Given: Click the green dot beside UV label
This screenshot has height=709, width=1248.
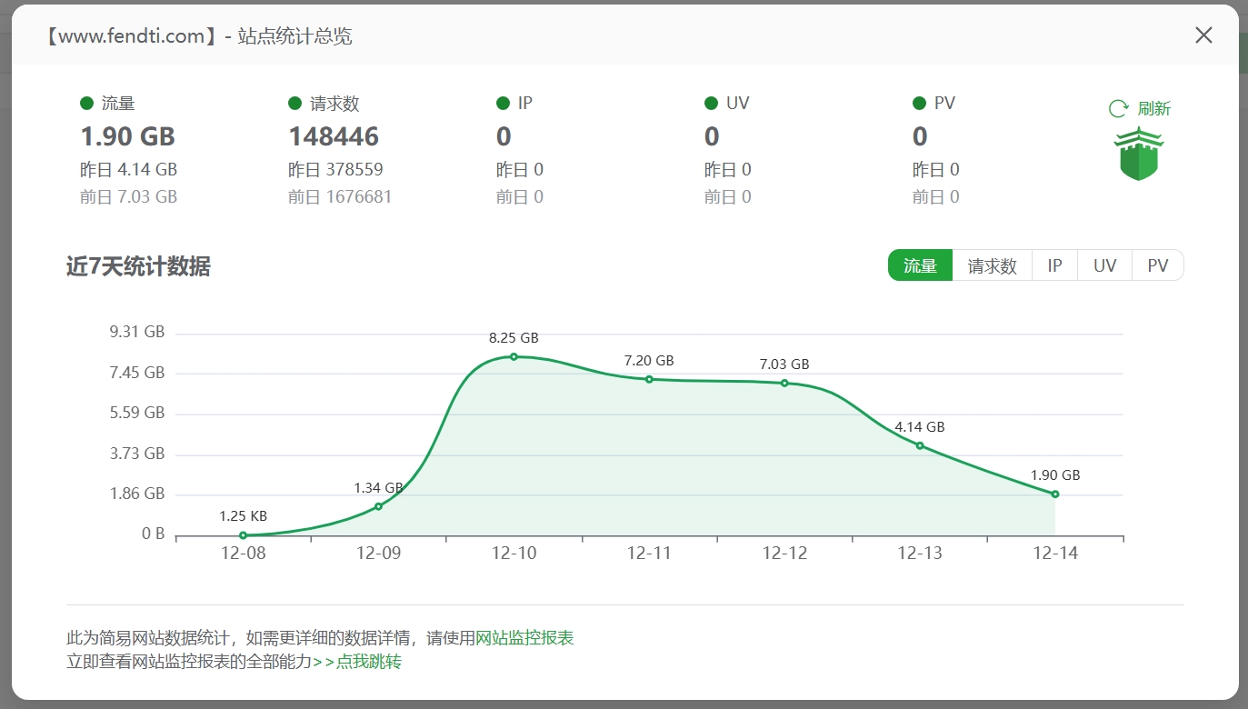Looking at the screenshot, I should pyautogui.click(x=712, y=104).
